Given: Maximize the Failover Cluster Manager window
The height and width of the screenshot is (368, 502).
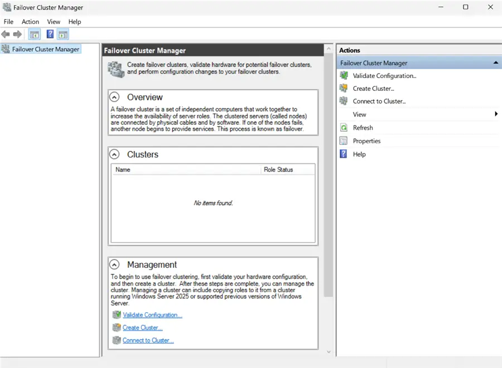Looking at the screenshot, I should tap(466, 7).
